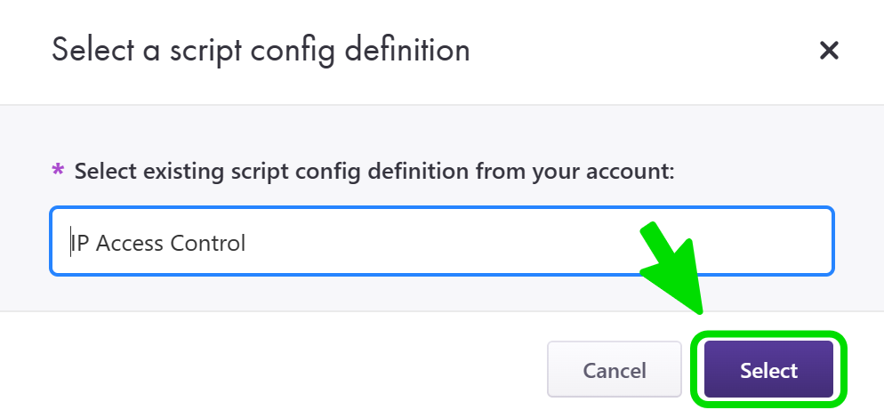Click the purple required-field asterisk
The height and width of the screenshot is (418, 884).
(59, 170)
